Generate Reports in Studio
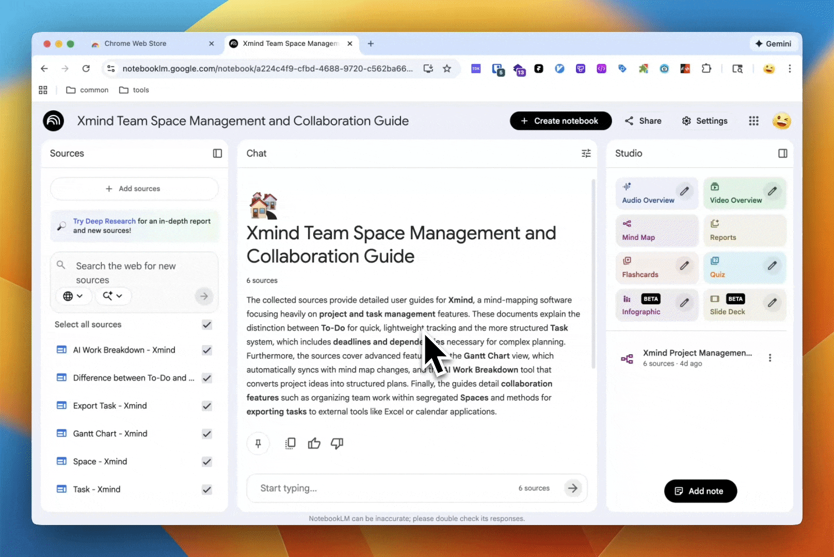834x557 pixels. [x=745, y=231]
